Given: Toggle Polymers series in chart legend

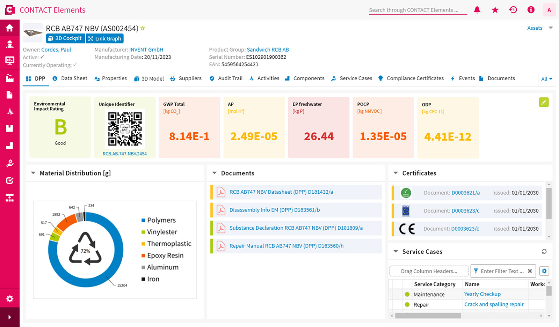Looking at the screenshot, I should [161, 220].
